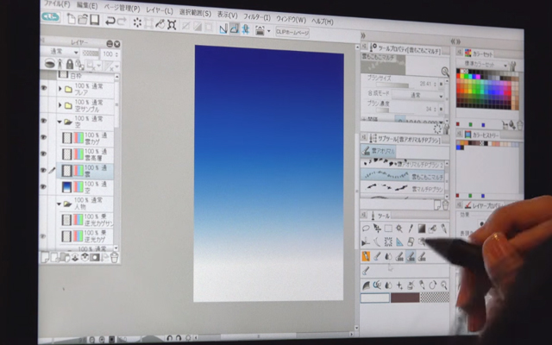Expand the フレア layer folder
Screen dimensions: 552x345
pyautogui.click(x=60, y=89)
